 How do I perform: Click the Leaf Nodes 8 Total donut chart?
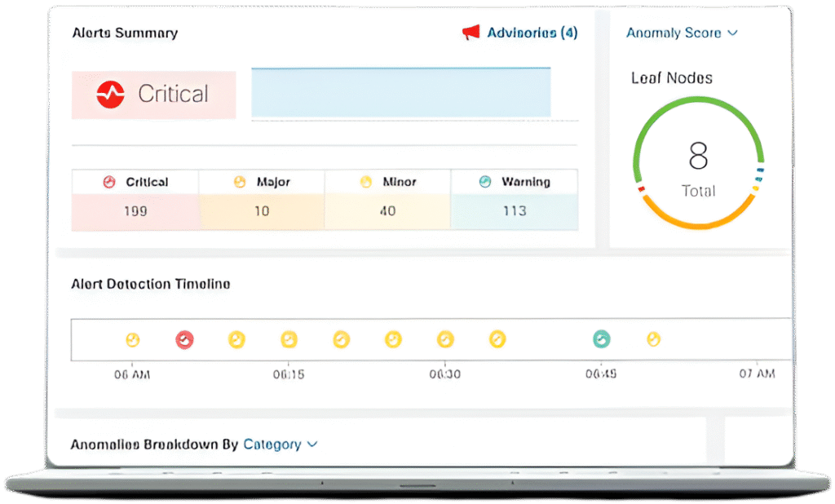[x=698, y=163]
